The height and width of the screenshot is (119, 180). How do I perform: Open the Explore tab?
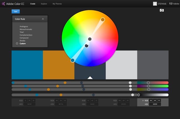click(44, 4)
